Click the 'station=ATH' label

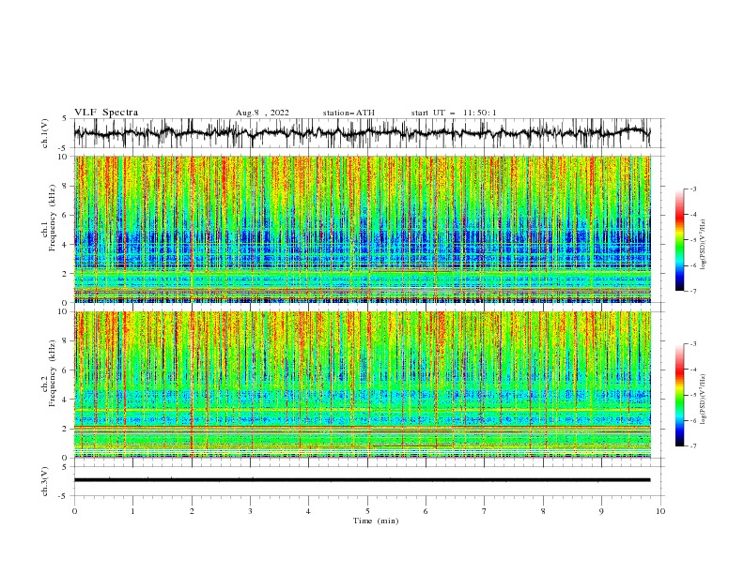pos(349,113)
